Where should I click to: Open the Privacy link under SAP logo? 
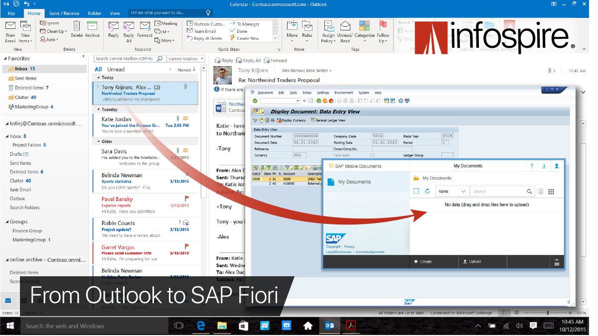point(349,247)
